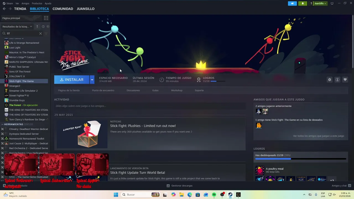Open game settings gear for Stick Fight
The height and width of the screenshot is (199, 354).
click(x=329, y=80)
